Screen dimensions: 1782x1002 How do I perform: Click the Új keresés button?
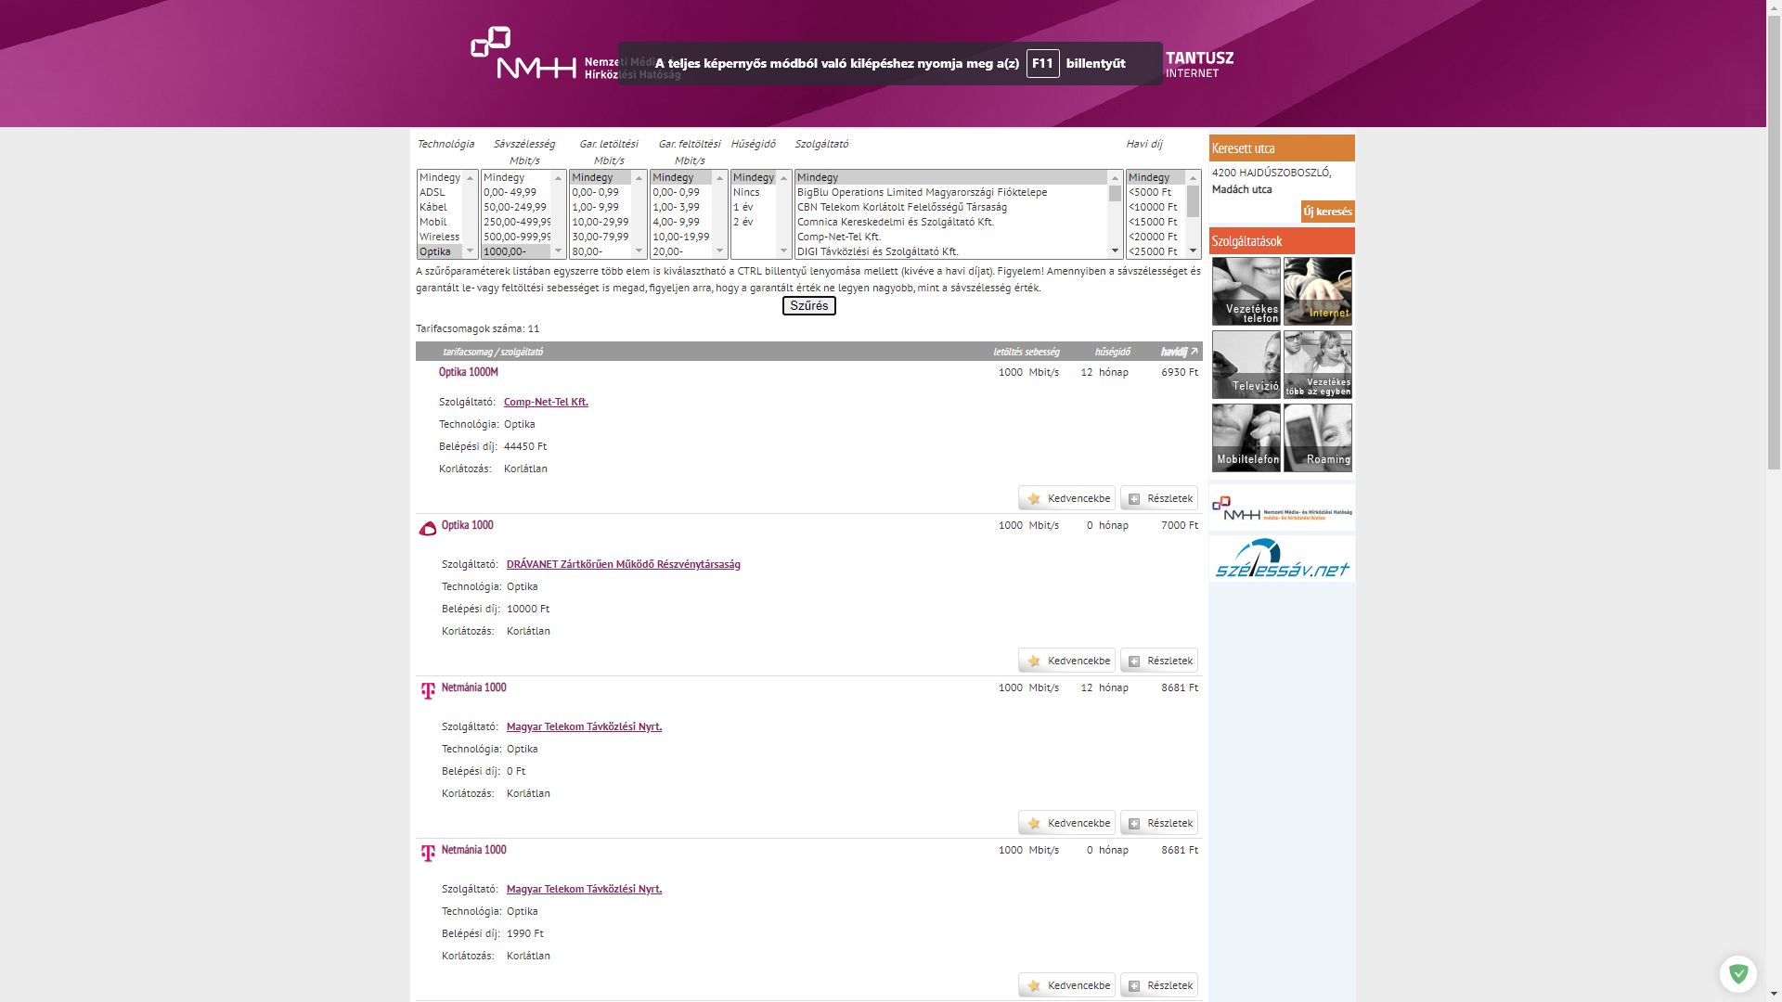[x=1327, y=212]
